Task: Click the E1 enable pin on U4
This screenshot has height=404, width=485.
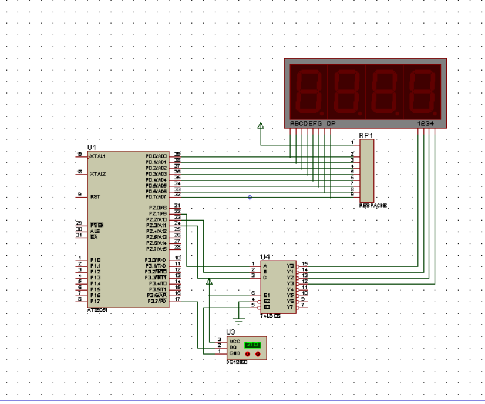Action: 267,296
